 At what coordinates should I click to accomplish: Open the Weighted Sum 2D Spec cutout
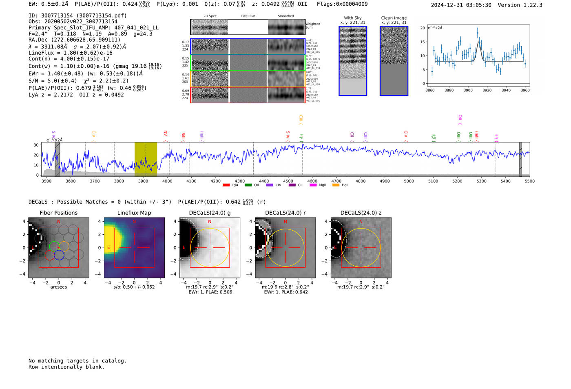point(210,27)
